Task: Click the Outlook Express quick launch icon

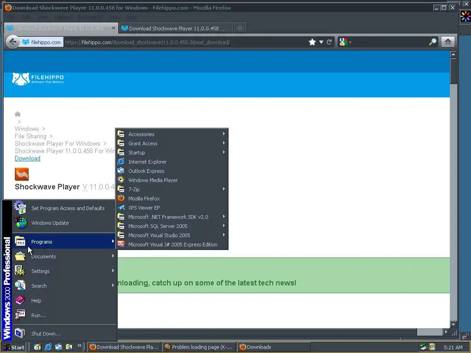Action: click(58, 347)
